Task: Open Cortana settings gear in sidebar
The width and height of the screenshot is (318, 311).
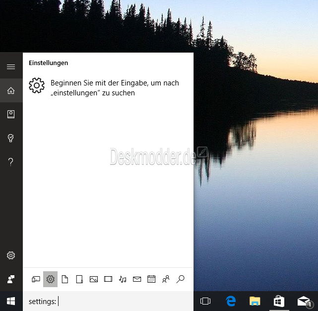Action: pos(11,255)
